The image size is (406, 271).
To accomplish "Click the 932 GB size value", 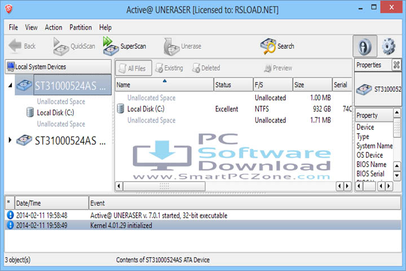I will coord(321,109).
